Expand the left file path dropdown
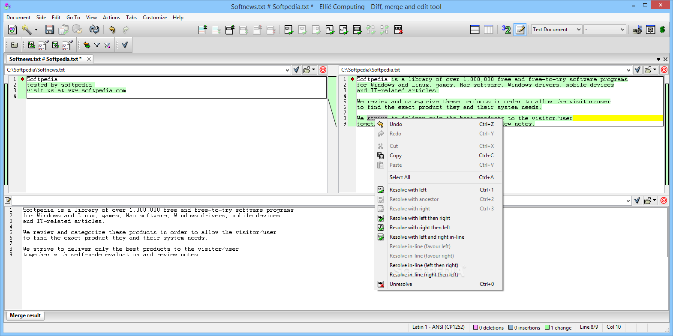 (x=287, y=70)
